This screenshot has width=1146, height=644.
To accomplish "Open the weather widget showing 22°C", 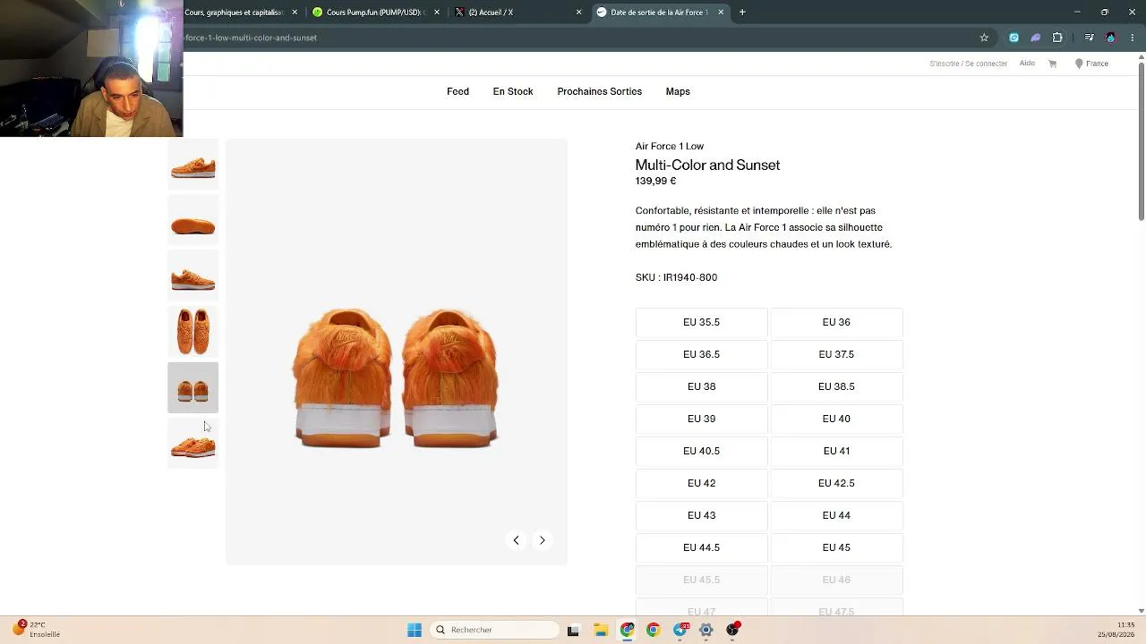I will tap(37, 630).
